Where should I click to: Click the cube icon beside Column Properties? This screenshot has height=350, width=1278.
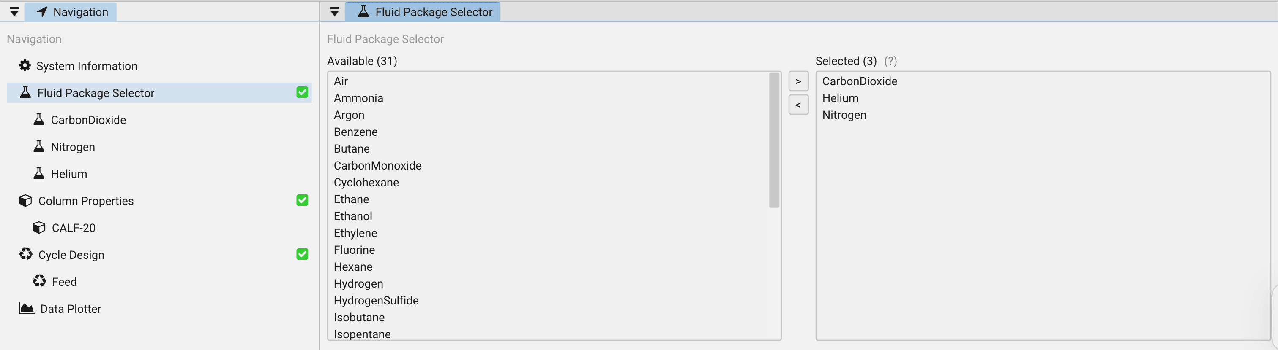(25, 200)
